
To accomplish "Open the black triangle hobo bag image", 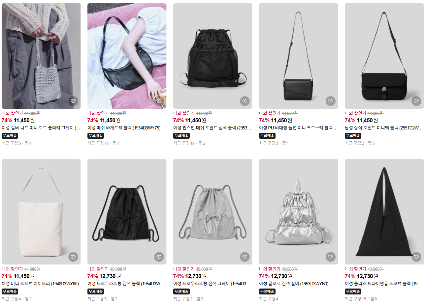I will (384, 212).
